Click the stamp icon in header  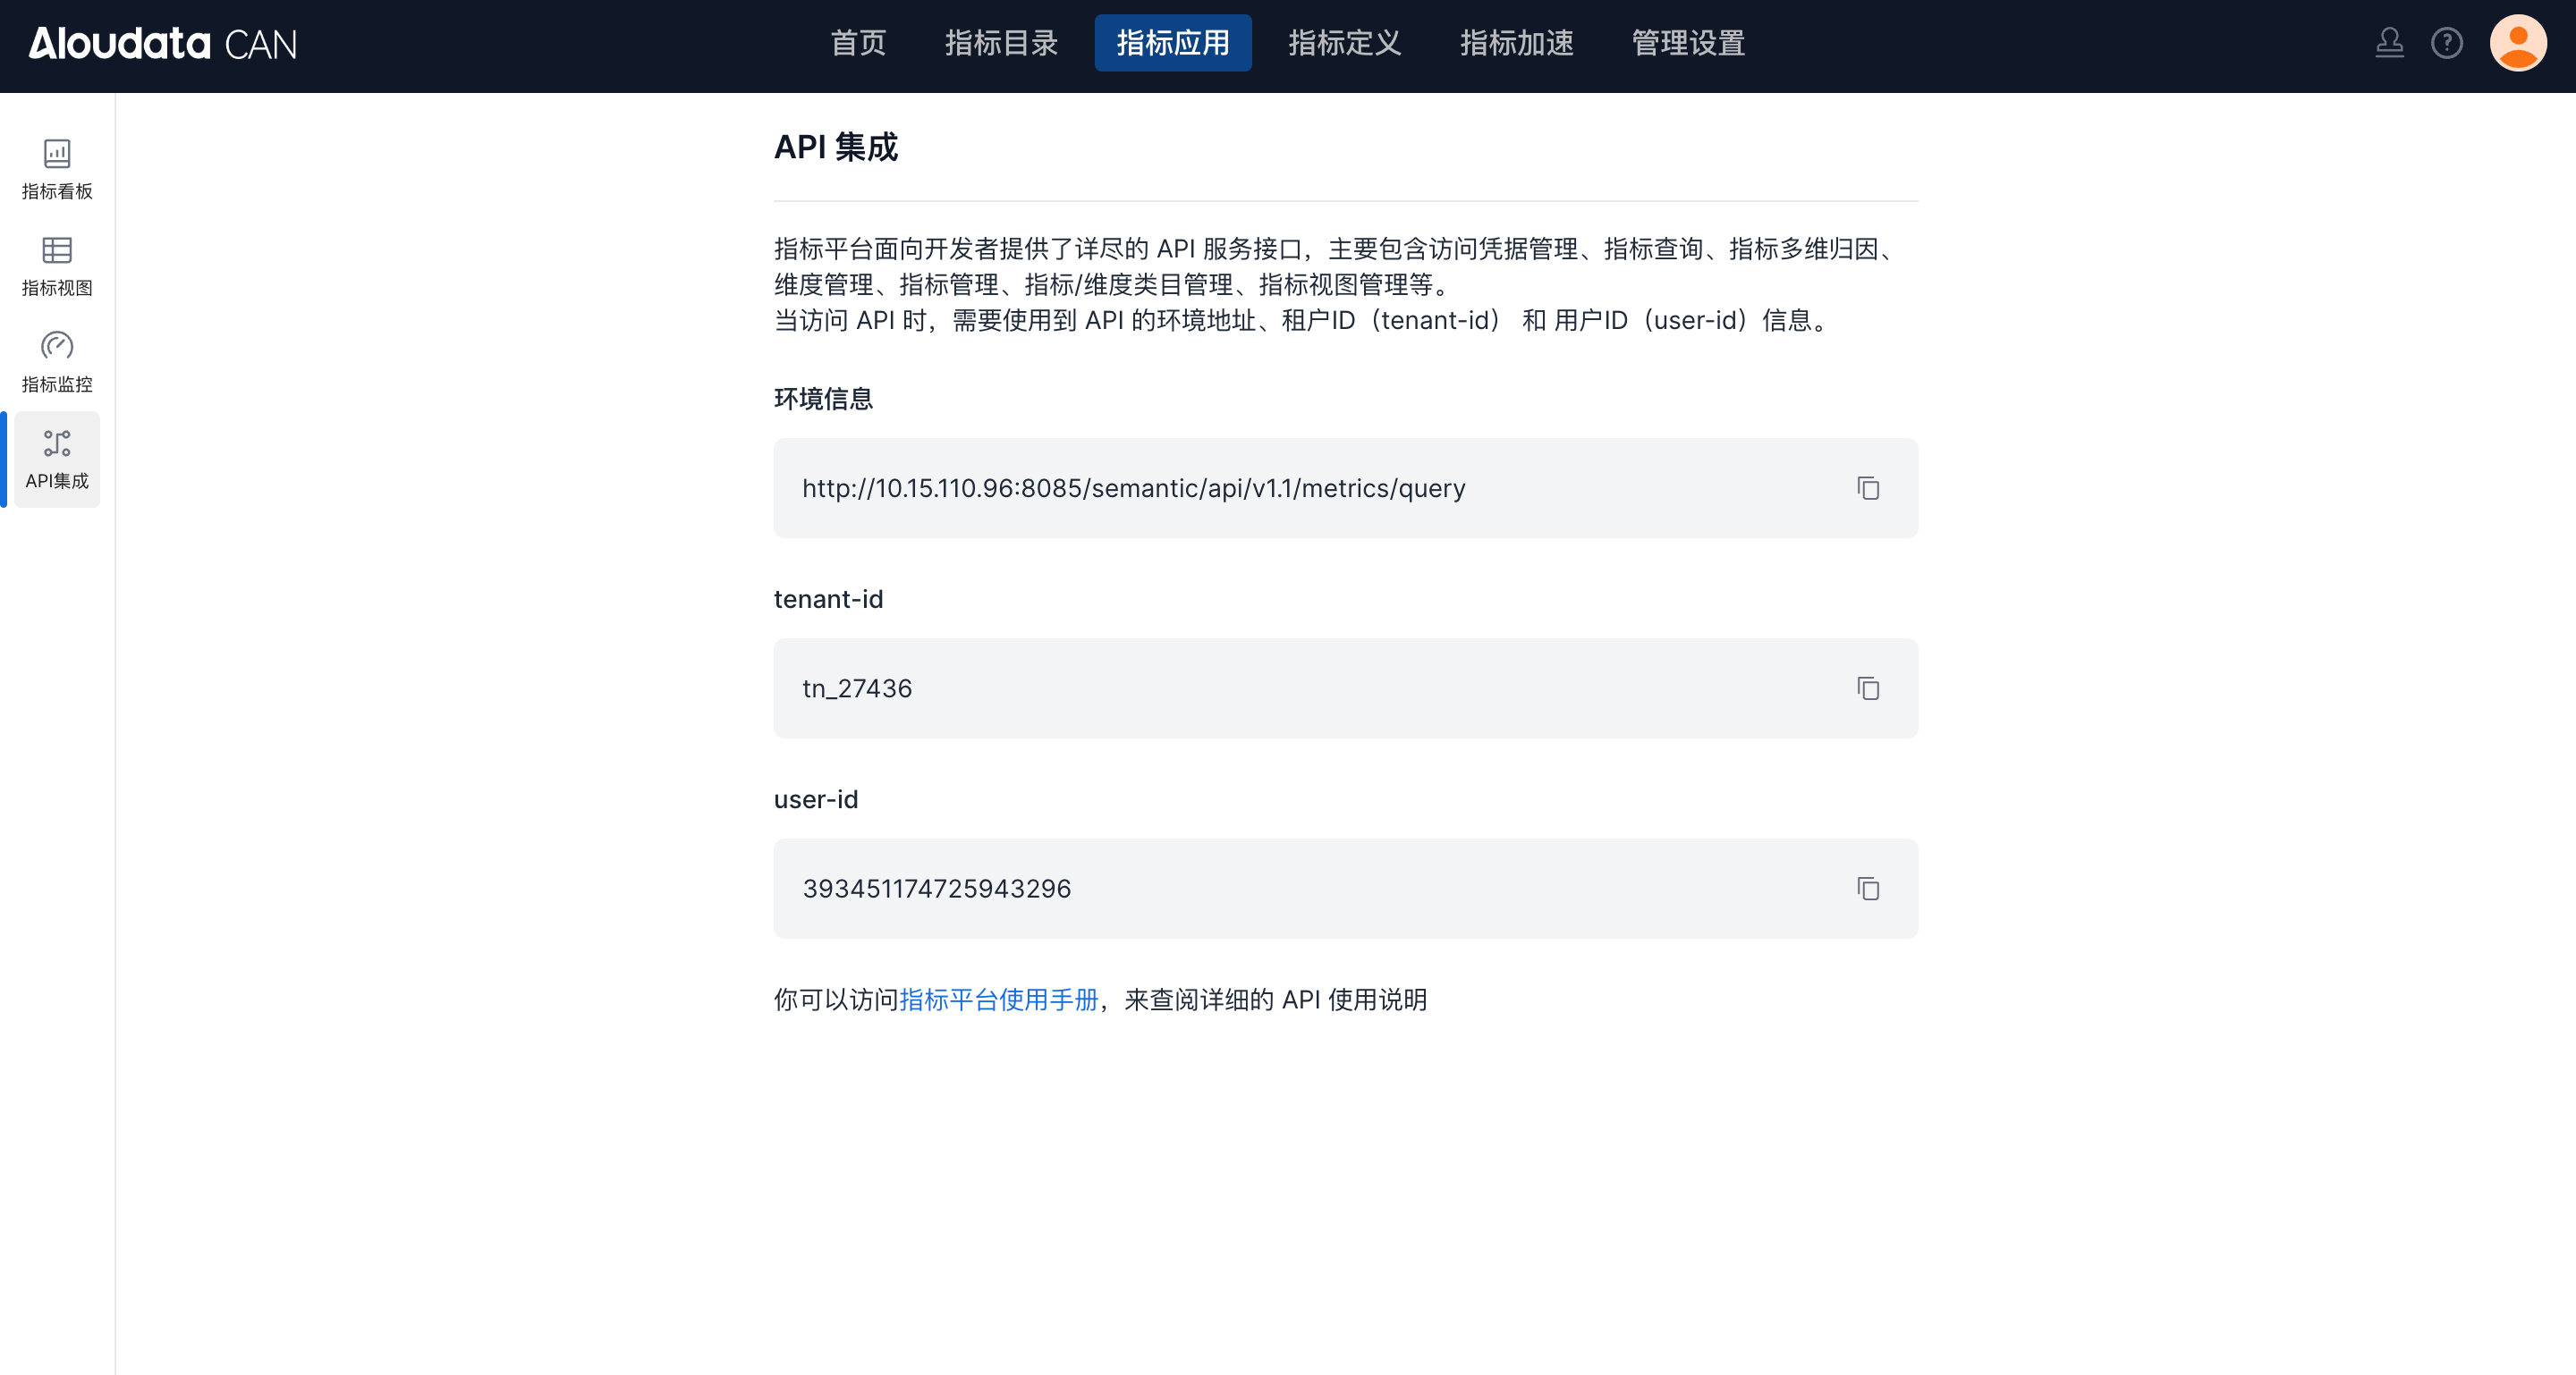[2389, 43]
